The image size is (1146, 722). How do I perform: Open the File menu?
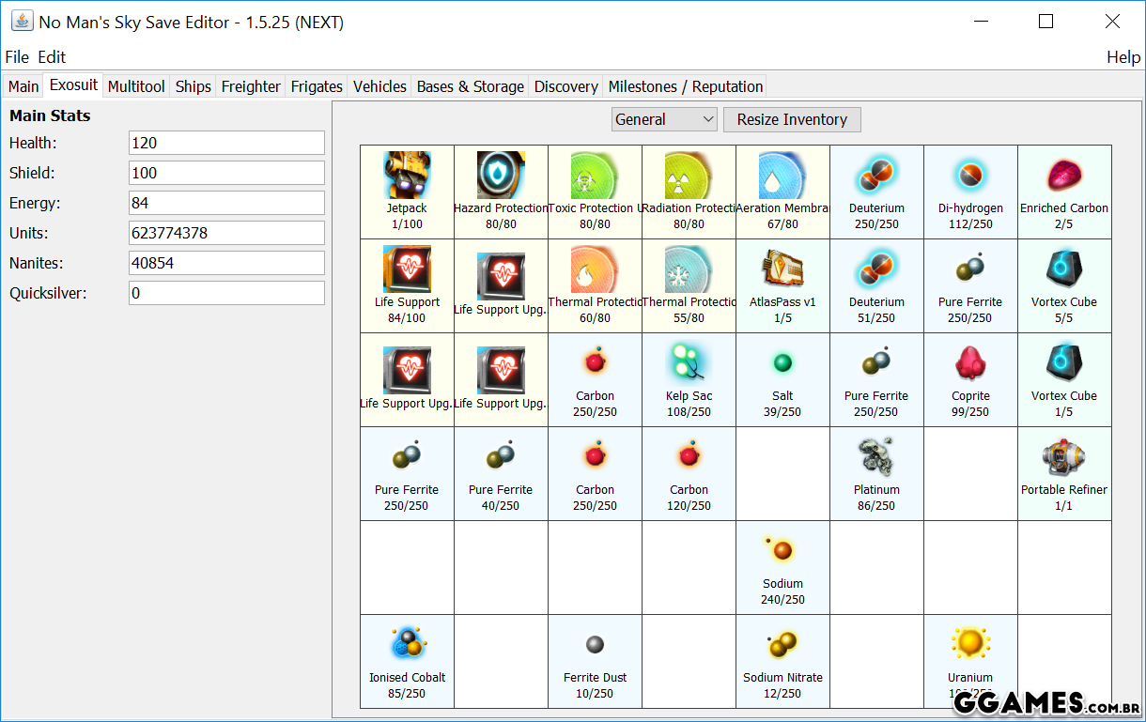(x=17, y=57)
